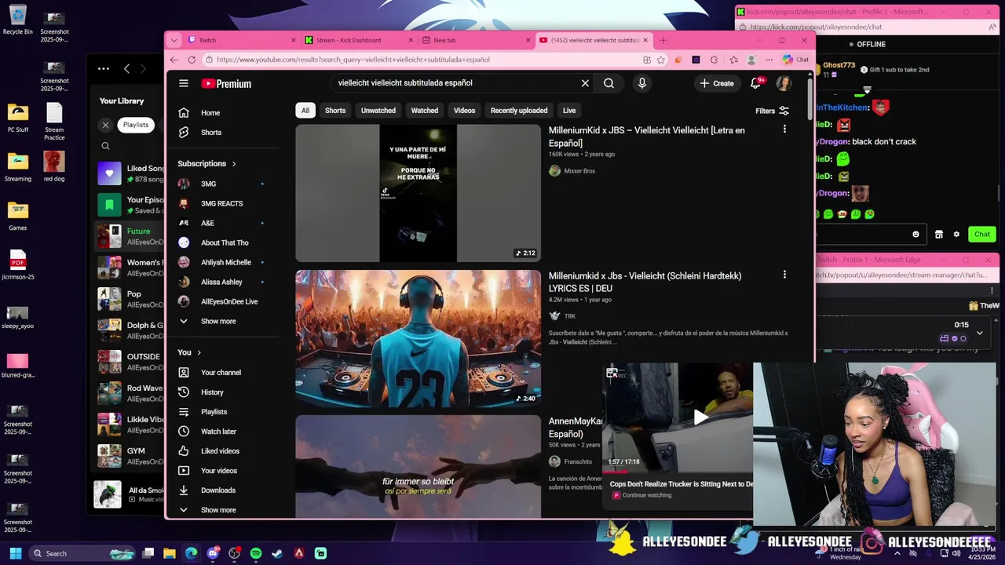Open Kick chat settings gear
The height and width of the screenshot is (565, 1005).
click(956, 234)
